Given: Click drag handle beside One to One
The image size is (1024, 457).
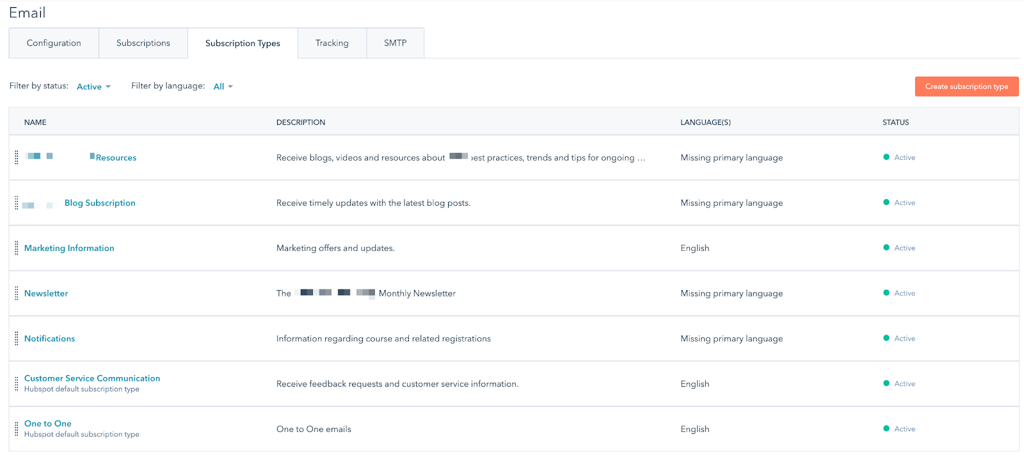Looking at the screenshot, I should [x=17, y=429].
